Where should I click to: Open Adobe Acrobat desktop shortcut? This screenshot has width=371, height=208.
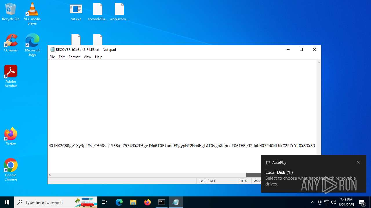pos(11,76)
